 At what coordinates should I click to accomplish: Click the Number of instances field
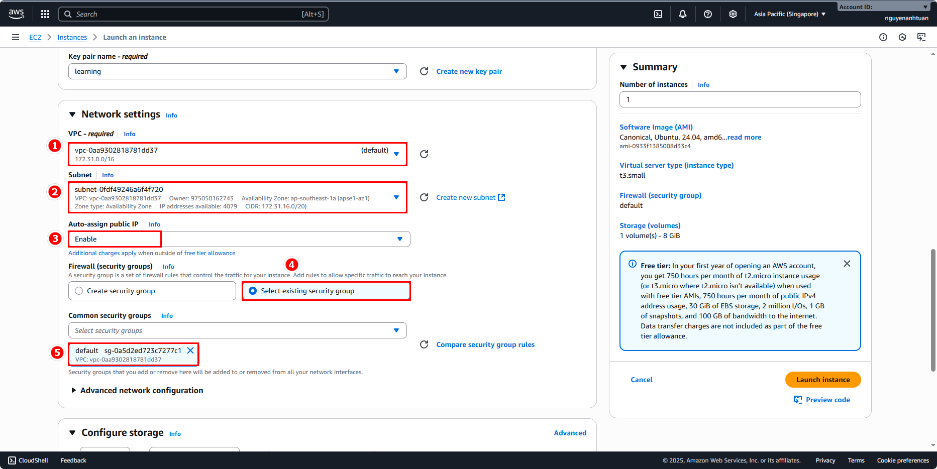[x=740, y=99]
